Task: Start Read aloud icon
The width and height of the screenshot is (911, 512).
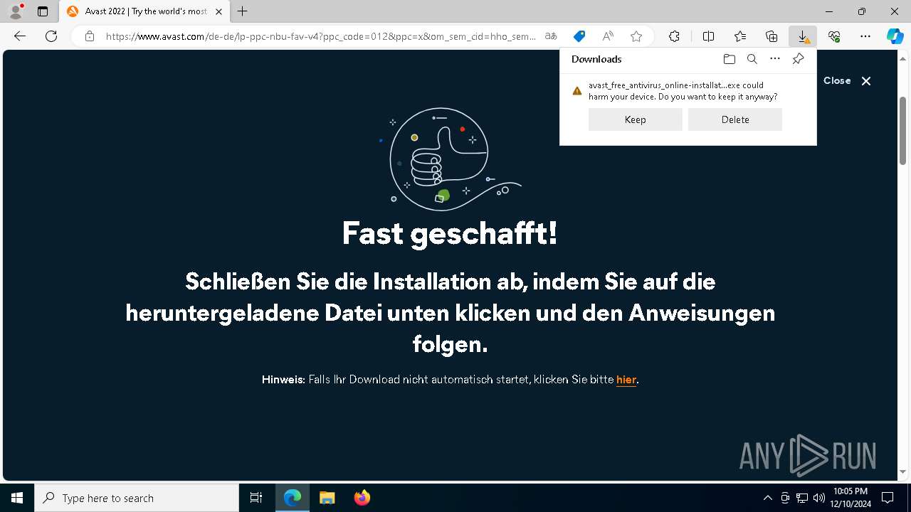Action: [608, 36]
